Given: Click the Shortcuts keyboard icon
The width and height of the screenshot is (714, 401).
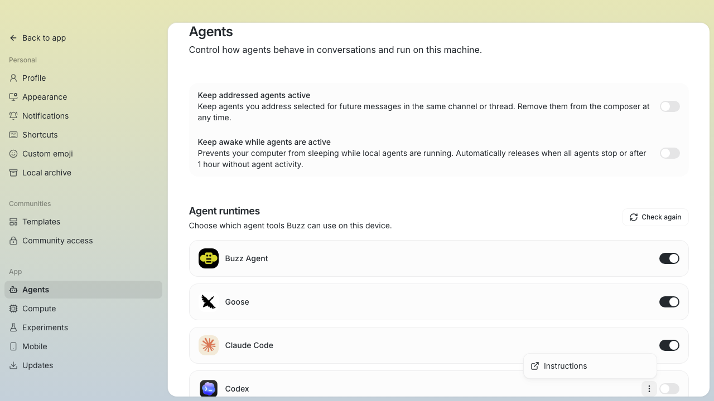Looking at the screenshot, I should pyautogui.click(x=13, y=135).
